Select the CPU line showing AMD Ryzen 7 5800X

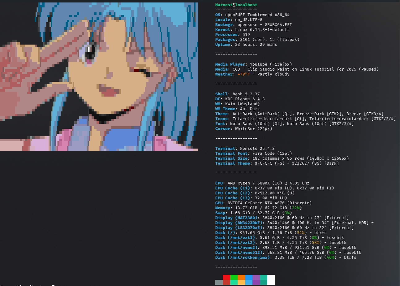262,183
